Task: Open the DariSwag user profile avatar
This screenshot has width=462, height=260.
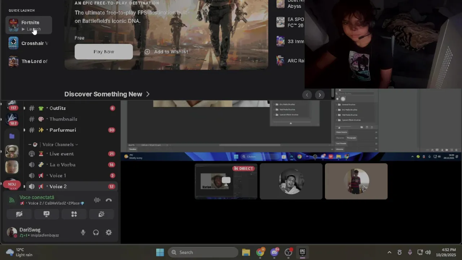Action: [x=12, y=232]
